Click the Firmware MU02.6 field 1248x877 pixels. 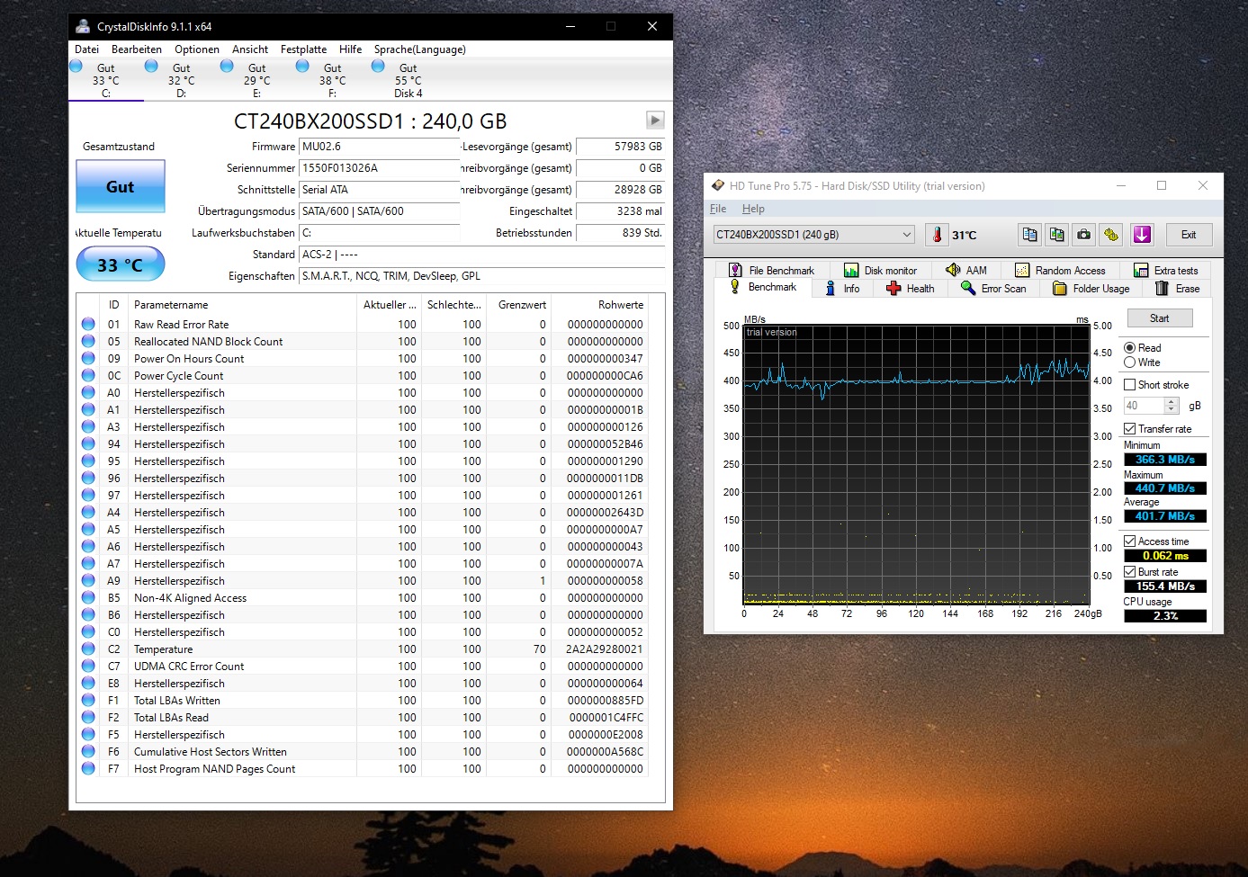pyautogui.click(x=379, y=147)
